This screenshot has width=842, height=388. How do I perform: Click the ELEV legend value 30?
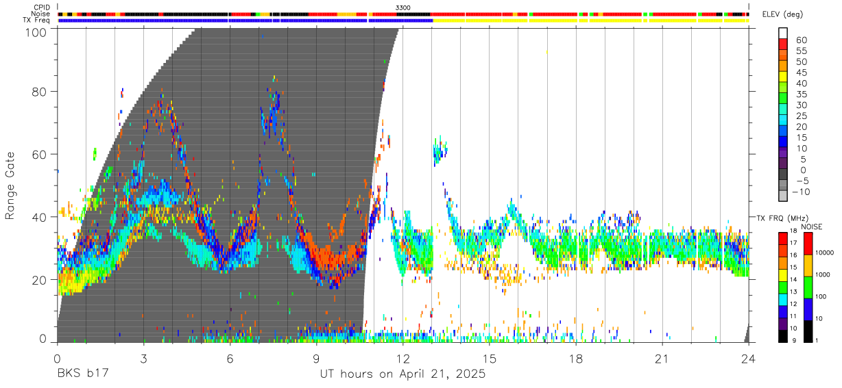click(802, 105)
